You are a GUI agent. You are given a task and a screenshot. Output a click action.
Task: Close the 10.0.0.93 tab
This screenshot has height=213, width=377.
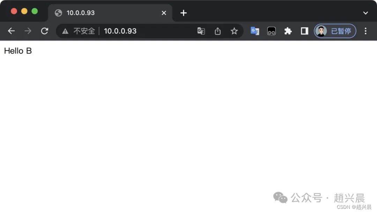click(x=164, y=13)
